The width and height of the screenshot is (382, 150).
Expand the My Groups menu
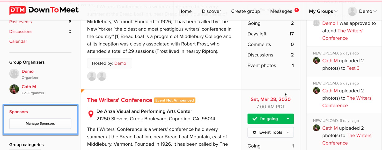(x=323, y=11)
